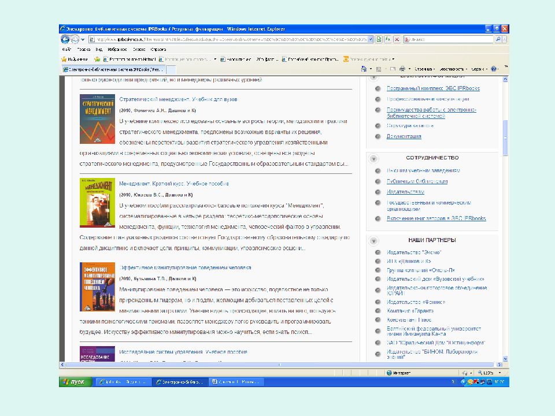555x416 pixels.
Task: Open book link Менеджмент. Краткий курс
Action: coord(174,184)
